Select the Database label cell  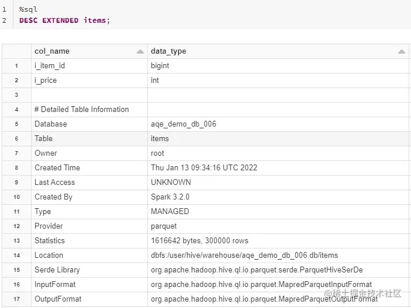(89, 124)
